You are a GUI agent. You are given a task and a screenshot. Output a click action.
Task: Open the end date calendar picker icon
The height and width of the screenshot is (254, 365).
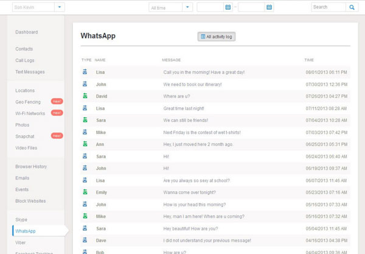pos(269,7)
